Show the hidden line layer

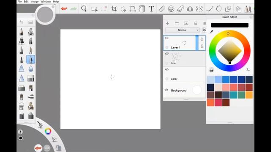(x=166, y=54)
